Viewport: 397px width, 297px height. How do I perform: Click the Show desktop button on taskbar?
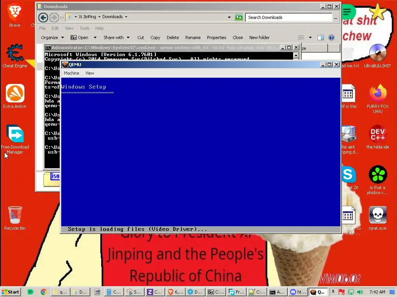click(392, 292)
